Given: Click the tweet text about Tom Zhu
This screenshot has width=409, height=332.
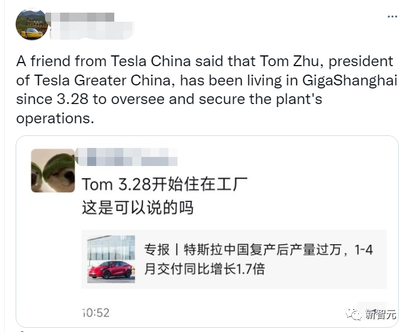Looking at the screenshot, I should 206,90.
